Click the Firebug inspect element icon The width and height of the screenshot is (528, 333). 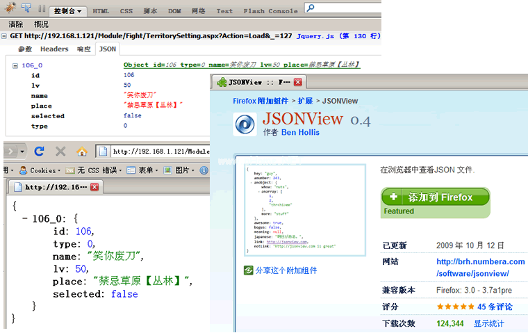click(x=26, y=9)
